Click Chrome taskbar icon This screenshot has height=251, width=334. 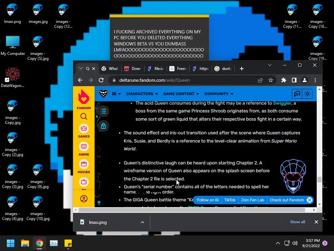click(x=39, y=243)
